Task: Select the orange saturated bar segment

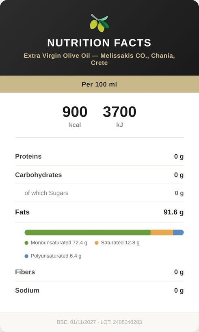Action: pos(162,233)
